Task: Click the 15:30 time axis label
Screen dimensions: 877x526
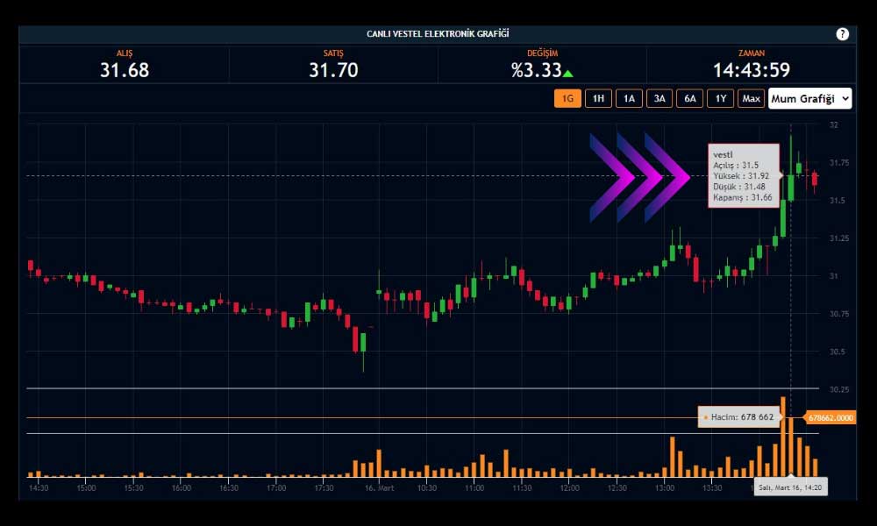Action: [x=133, y=488]
